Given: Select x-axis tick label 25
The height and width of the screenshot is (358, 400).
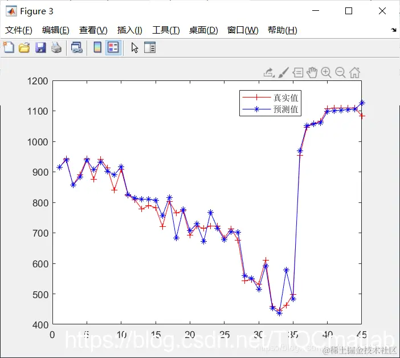Looking at the screenshot, I should (225, 335).
